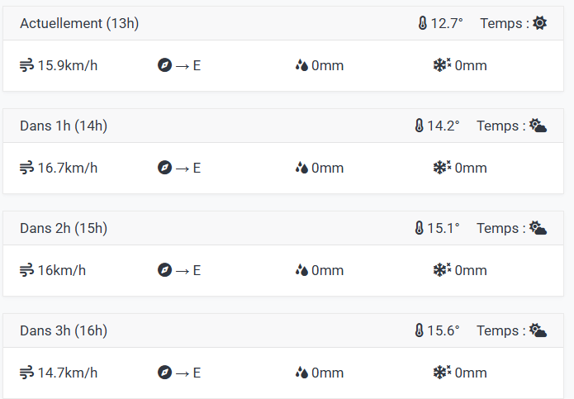Click the sunny weather icon for 13h
The width and height of the screenshot is (574, 399).
(539, 23)
